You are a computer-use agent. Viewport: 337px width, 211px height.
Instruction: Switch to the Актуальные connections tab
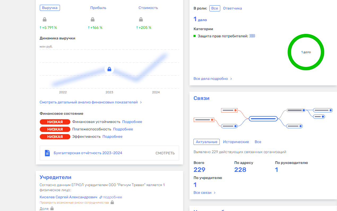click(206, 142)
